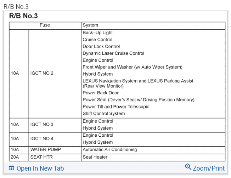Select the 10A rating of IGCT NO.3
Image resolution: width=231 pixels, height=178 pixels.
15,124
